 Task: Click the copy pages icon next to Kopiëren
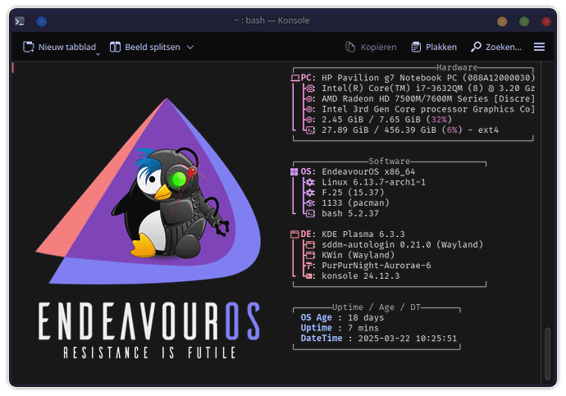pos(350,47)
